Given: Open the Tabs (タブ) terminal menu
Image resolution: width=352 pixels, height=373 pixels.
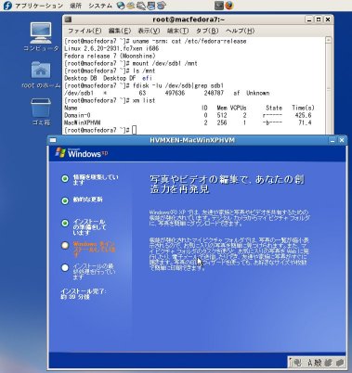Looking at the screenshot, I should tap(207, 31).
